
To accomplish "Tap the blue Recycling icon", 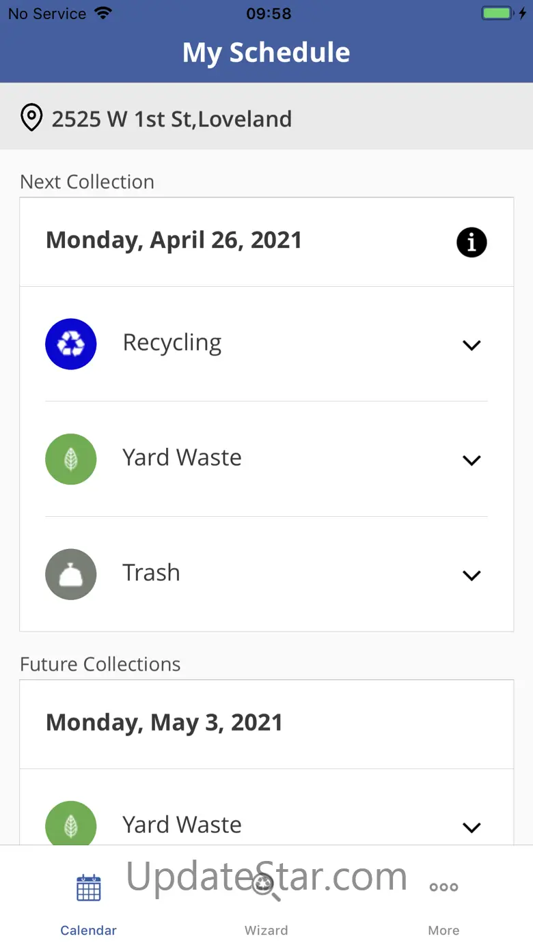I will coord(71,344).
